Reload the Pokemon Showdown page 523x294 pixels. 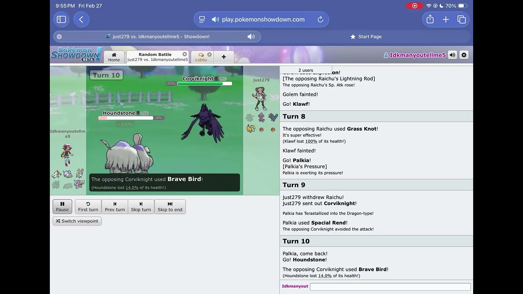coord(320,19)
